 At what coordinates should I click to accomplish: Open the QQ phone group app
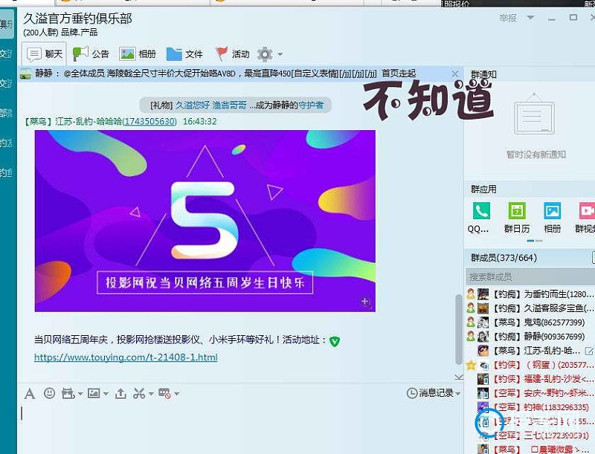[481, 211]
